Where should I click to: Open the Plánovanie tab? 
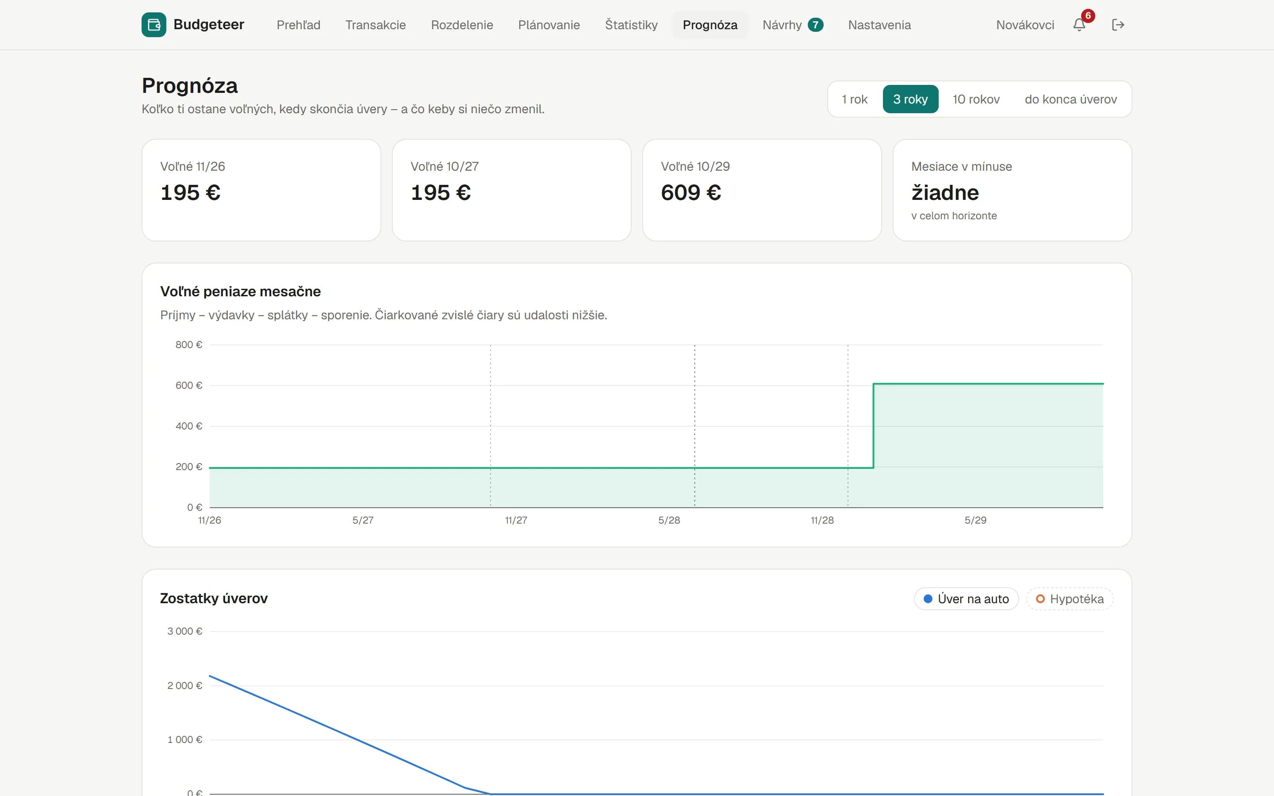click(549, 25)
